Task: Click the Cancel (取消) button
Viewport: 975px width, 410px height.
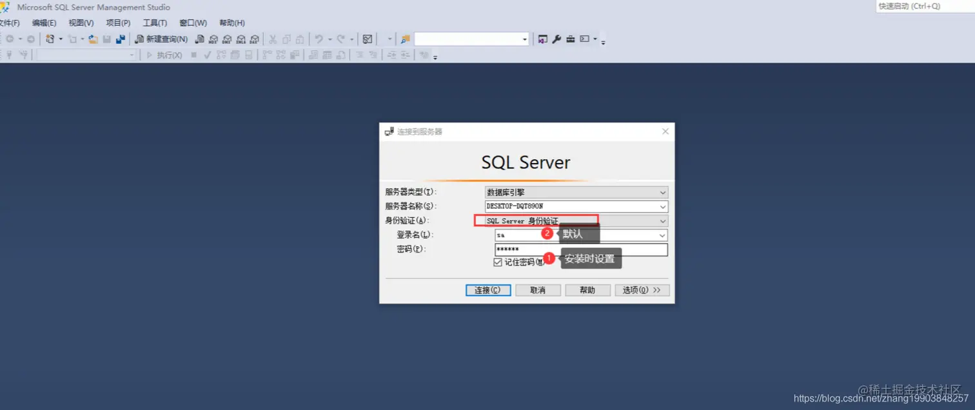Action: pos(538,290)
